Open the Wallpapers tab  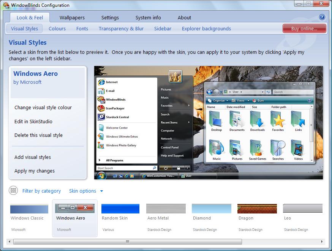pyautogui.click(x=72, y=17)
